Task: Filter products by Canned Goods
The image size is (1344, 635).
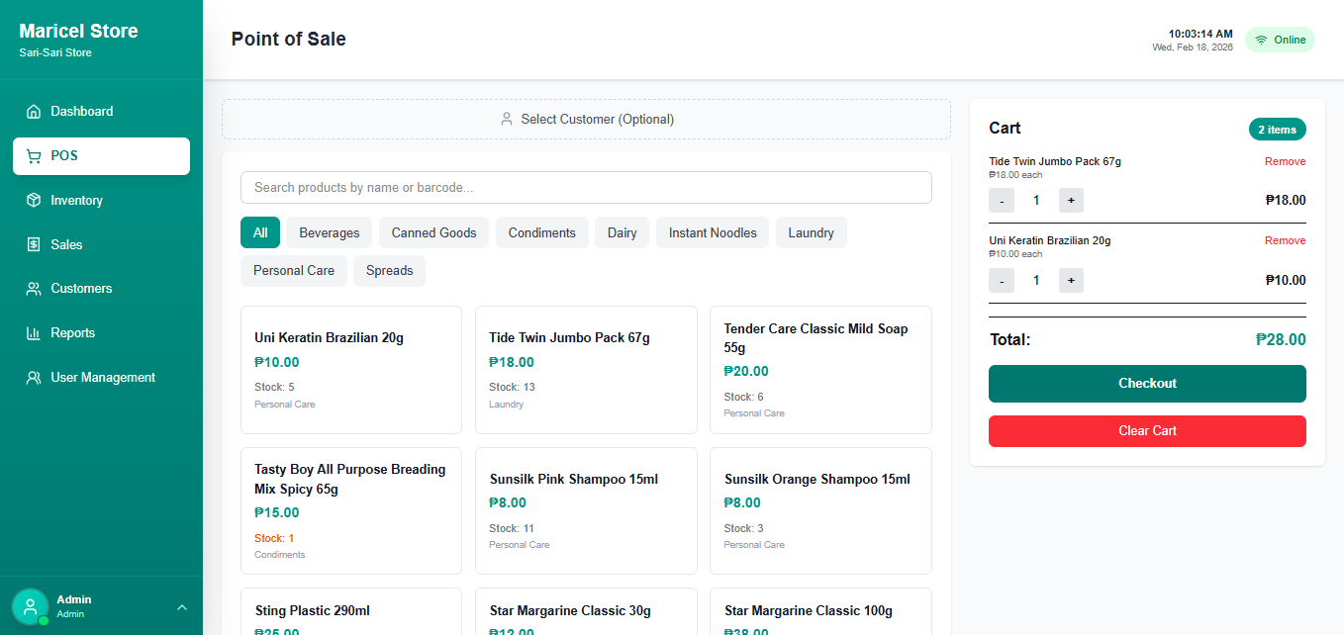Action: (434, 233)
